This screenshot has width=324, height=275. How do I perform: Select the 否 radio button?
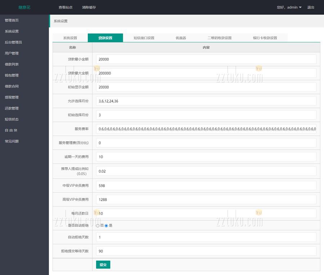[98, 226]
